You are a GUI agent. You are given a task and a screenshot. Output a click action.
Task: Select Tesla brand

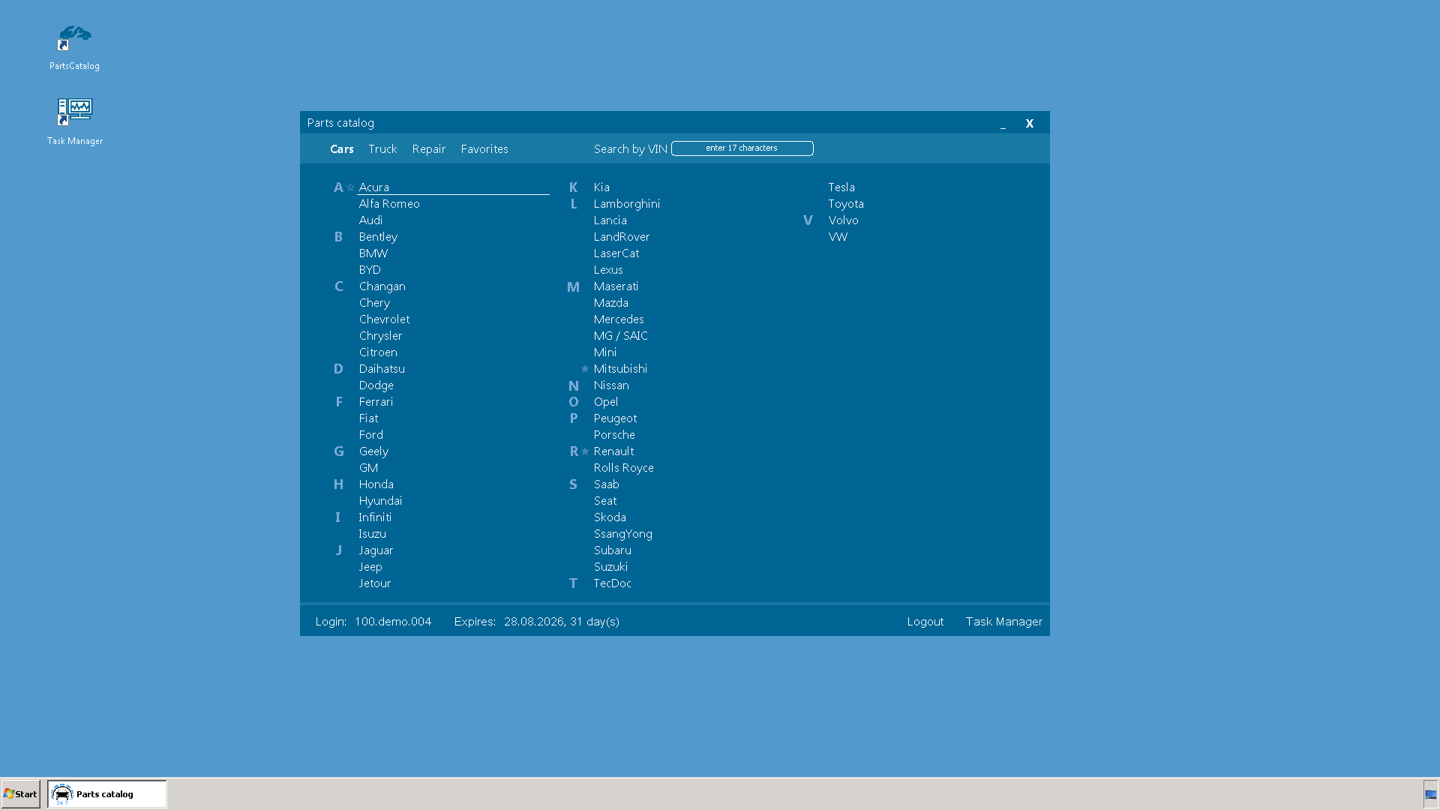click(841, 187)
